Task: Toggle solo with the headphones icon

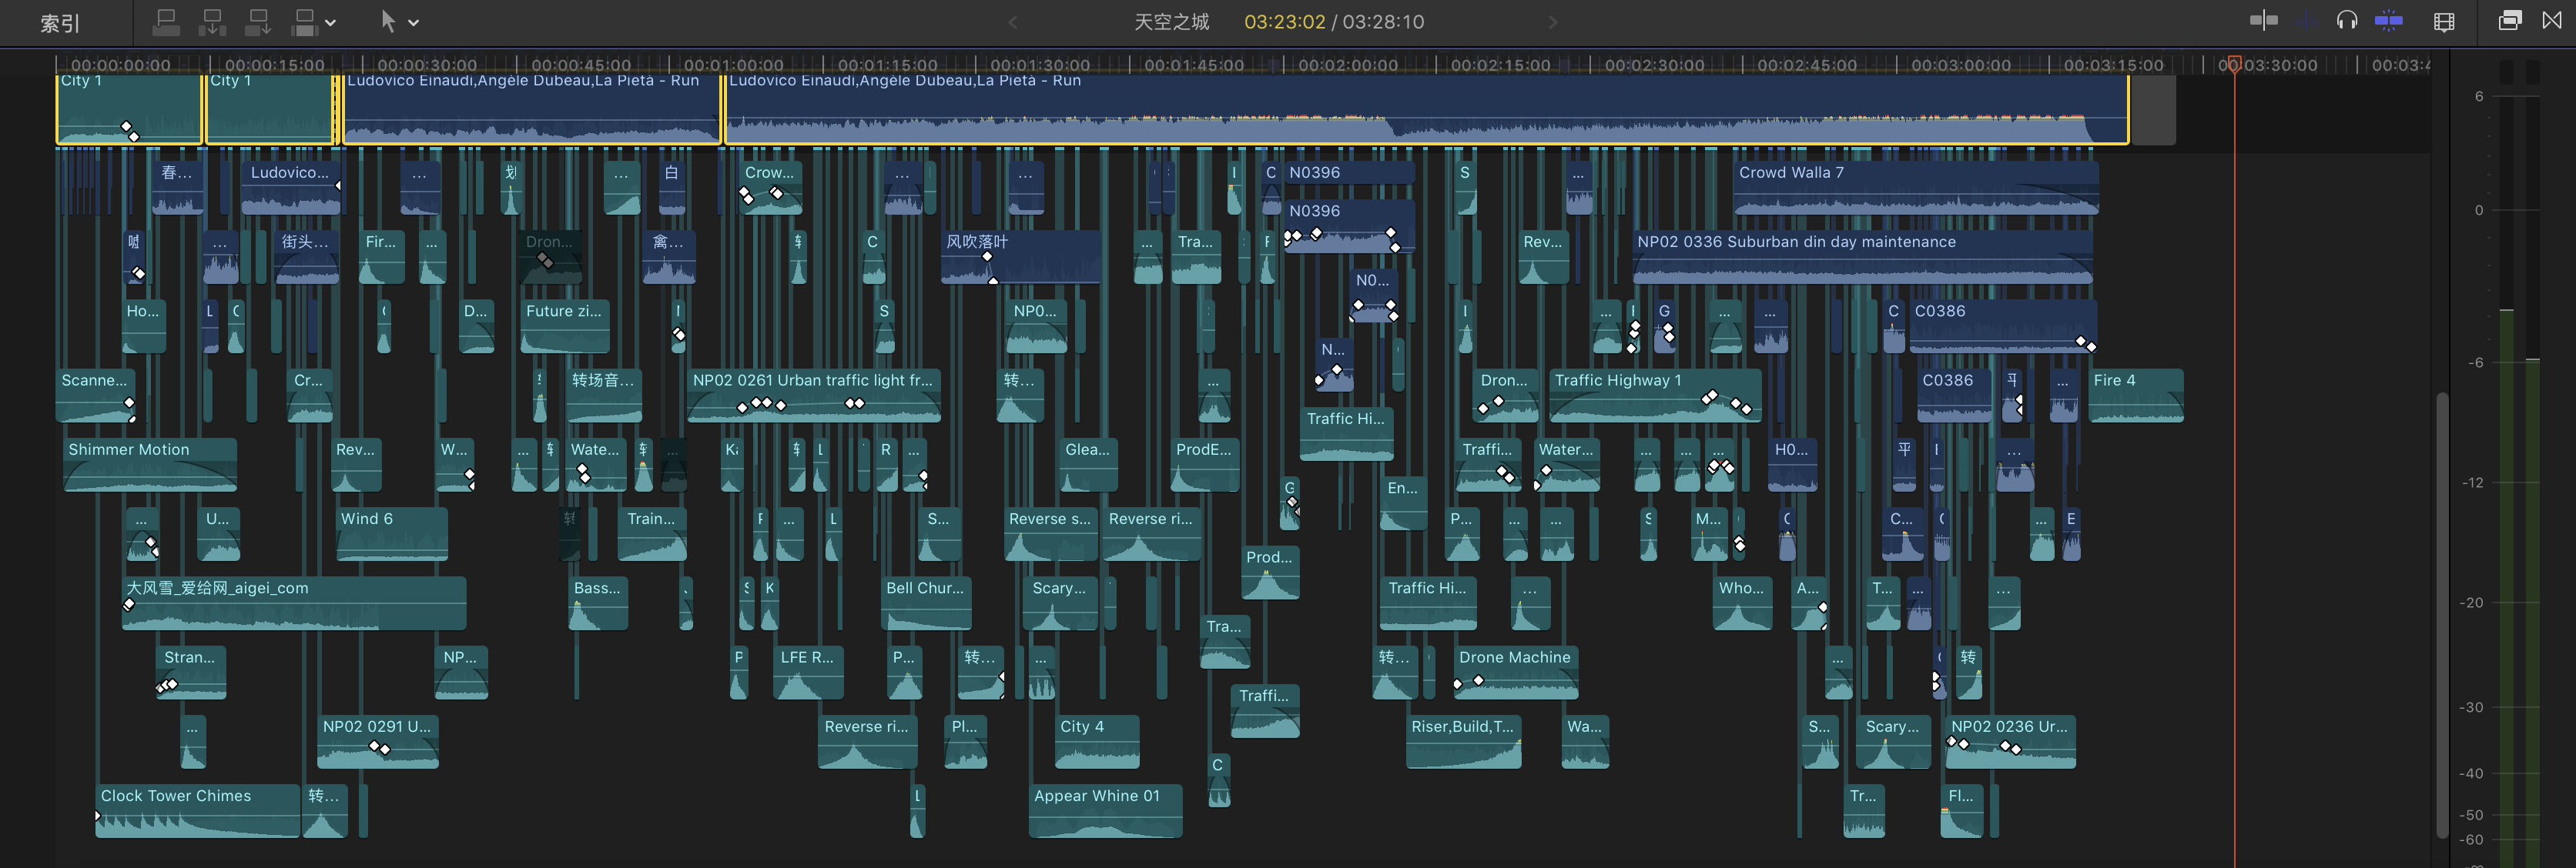Action: [2347, 21]
